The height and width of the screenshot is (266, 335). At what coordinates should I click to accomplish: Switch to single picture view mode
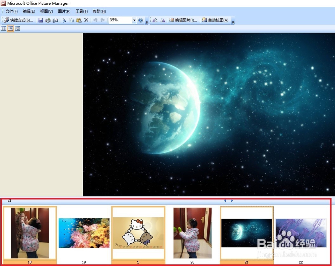pos(17,28)
